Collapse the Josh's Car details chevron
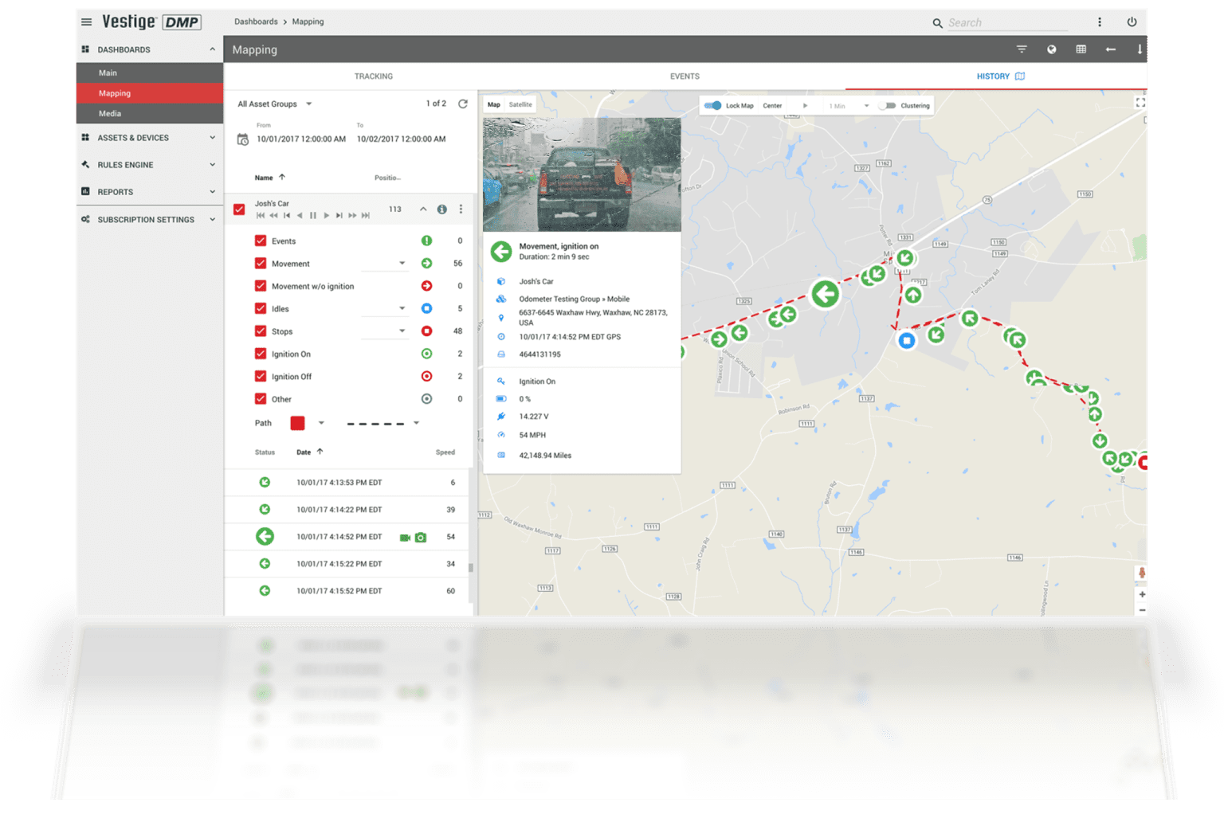Screen dimensions: 1224x822 click(x=423, y=209)
